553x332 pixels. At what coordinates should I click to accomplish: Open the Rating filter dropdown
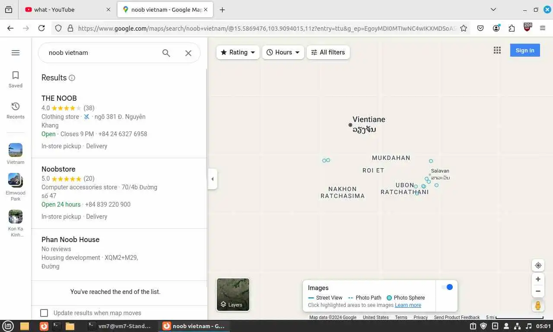(x=238, y=52)
